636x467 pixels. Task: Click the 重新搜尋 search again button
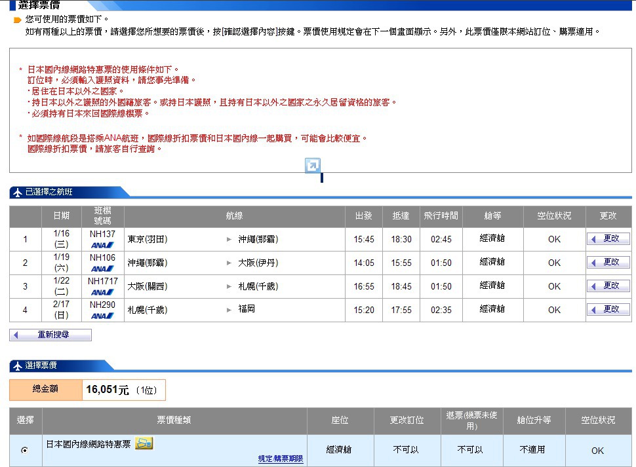(x=50, y=335)
